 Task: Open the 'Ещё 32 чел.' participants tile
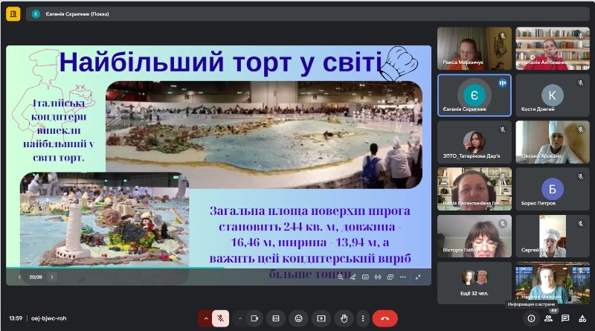[x=474, y=283]
